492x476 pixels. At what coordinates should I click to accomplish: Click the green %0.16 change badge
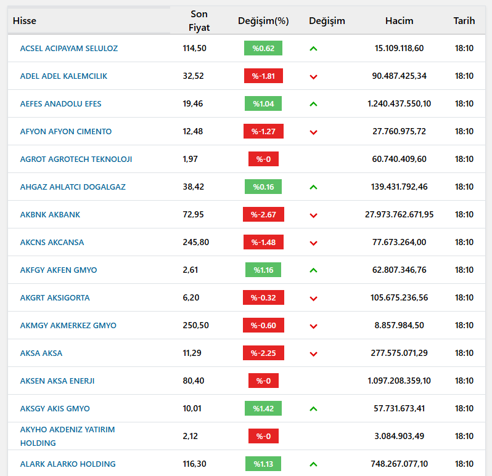point(263,187)
